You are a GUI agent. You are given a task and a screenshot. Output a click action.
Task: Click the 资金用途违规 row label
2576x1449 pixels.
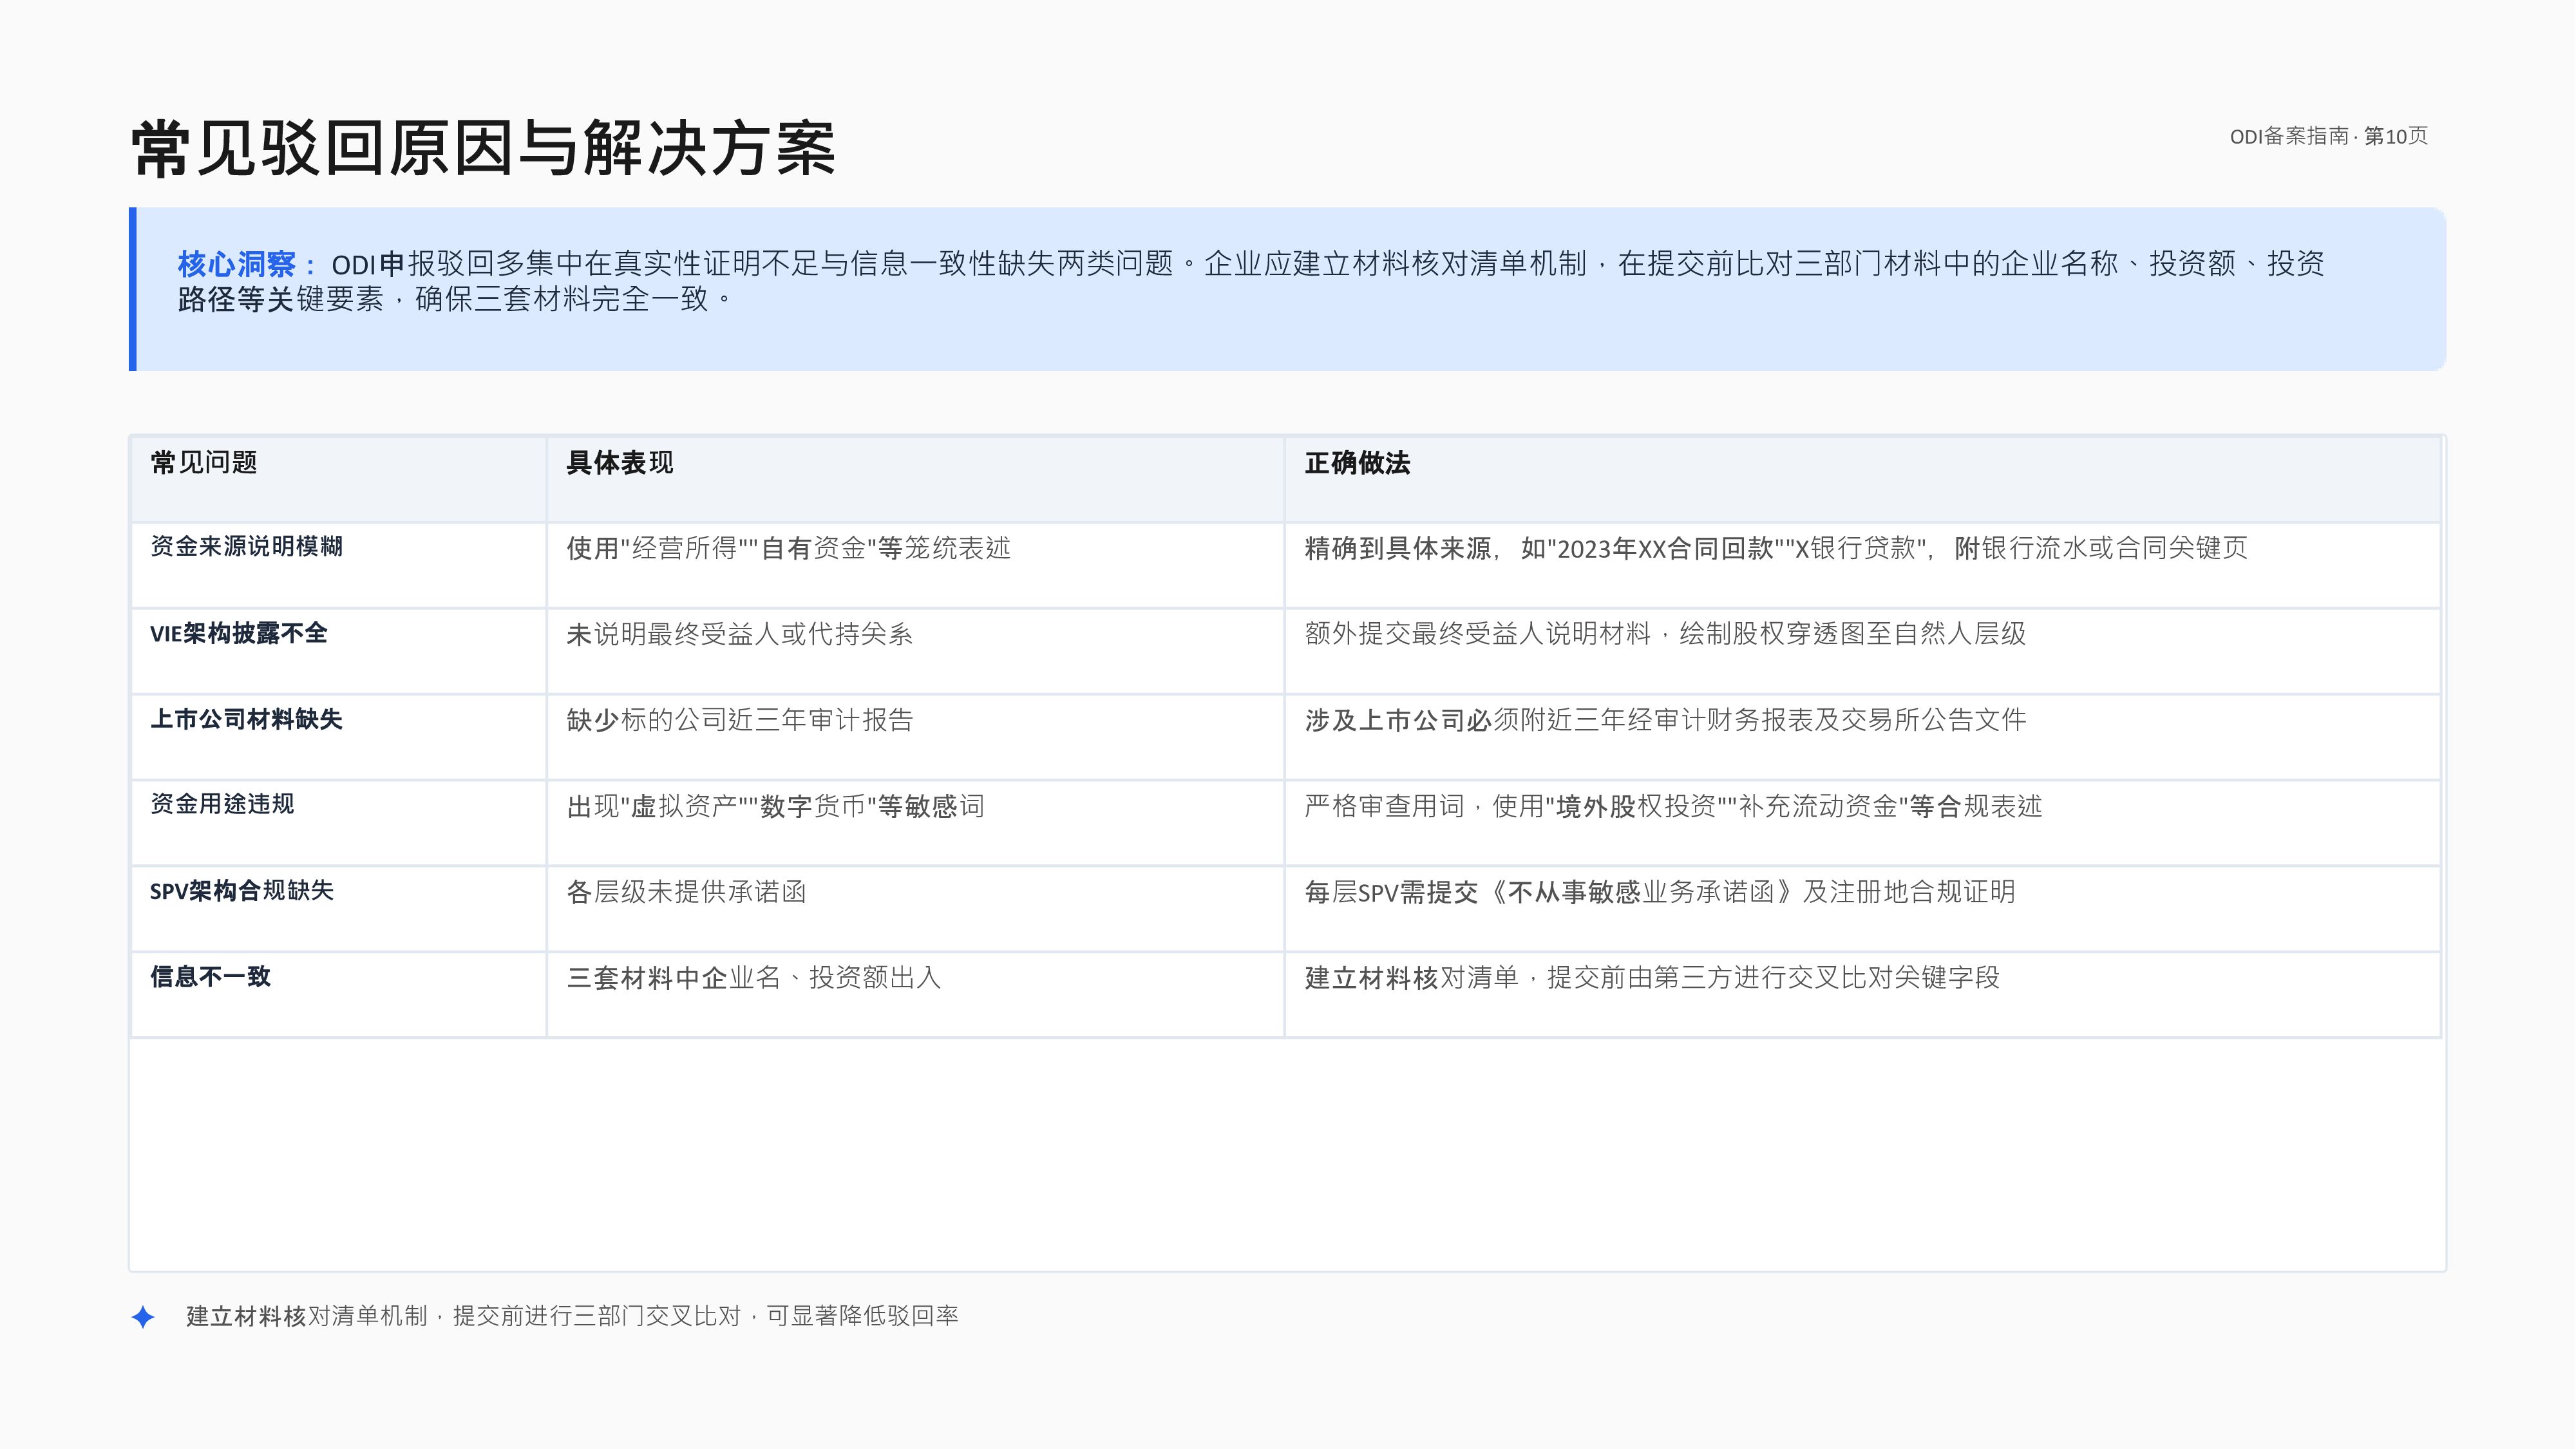coord(222,804)
